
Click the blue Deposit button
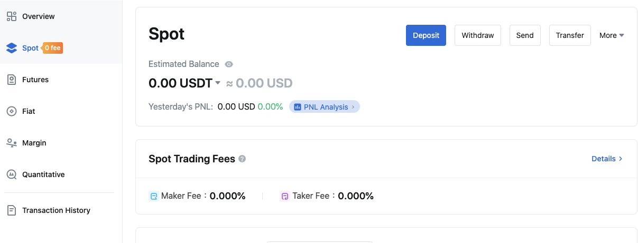(426, 35)
